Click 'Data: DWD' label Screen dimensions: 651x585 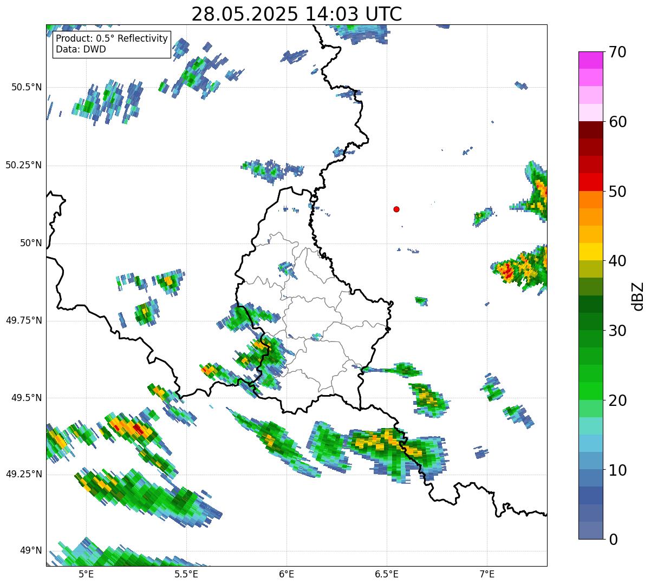[81, 49]
